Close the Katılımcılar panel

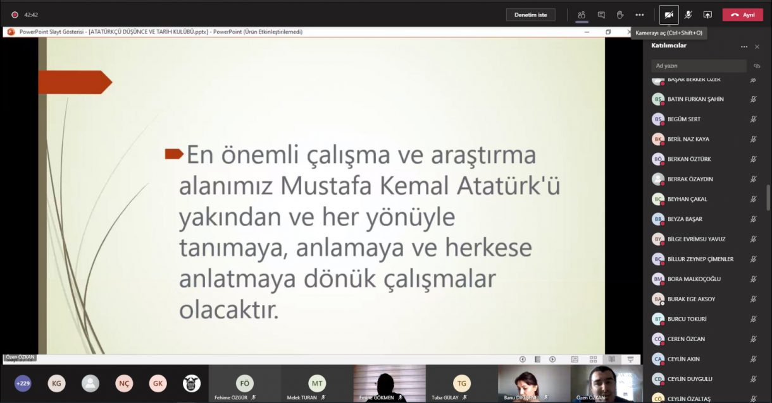757,47
